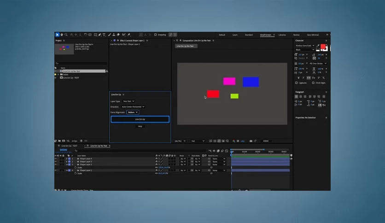Image resolution: width=385 pixels, height=223 pixels.
Task: Select the Roto Brush tool
Action: click(124, 35)
